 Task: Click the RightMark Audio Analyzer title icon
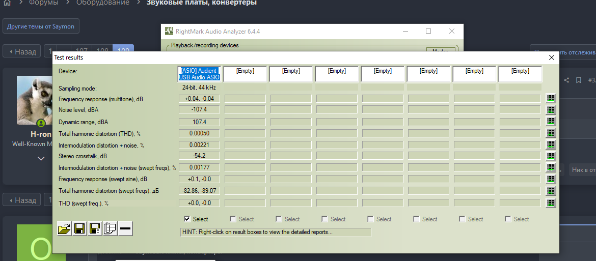click(x=169, y=31)
